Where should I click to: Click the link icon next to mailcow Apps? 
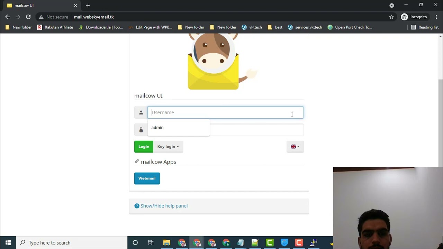[137, 162]
